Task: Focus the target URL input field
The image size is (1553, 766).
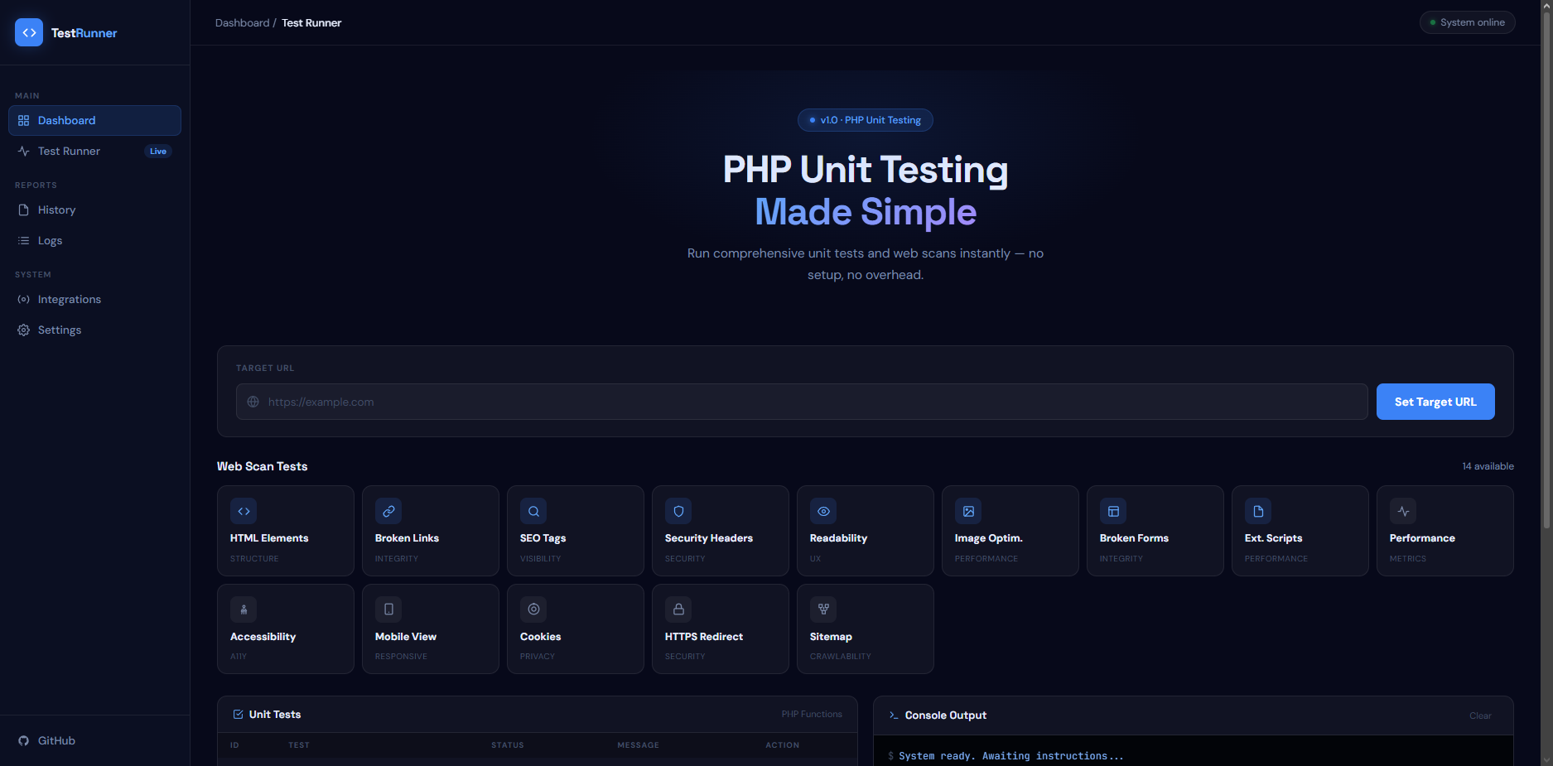Action: (x=802, y=402)
